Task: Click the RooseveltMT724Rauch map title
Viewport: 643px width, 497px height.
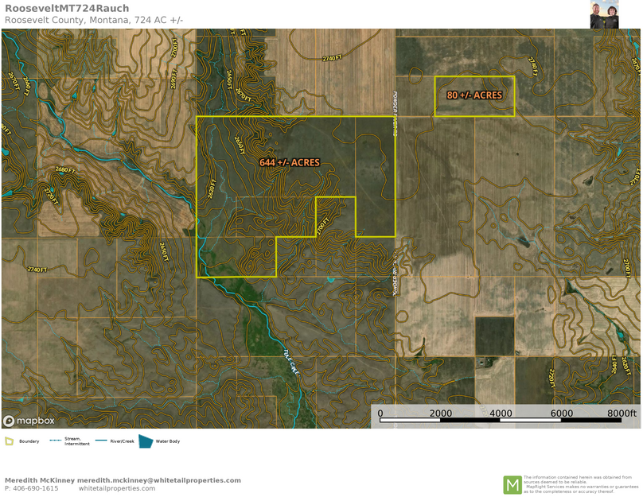Action: [67, 9]
